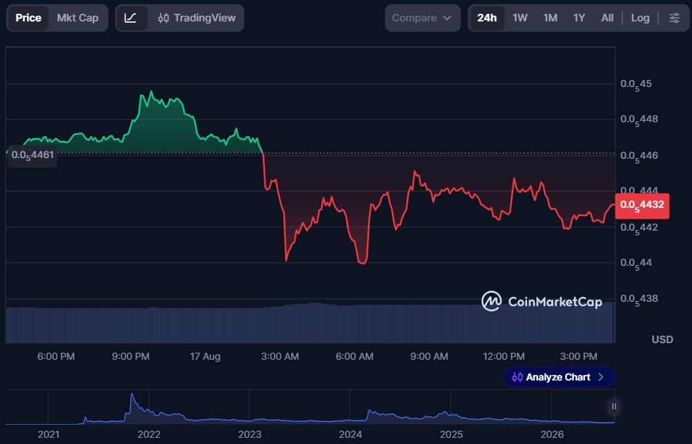Click the 3:00 AM time axis label
This screenshot has width=692, height=444.
point(280,356)
